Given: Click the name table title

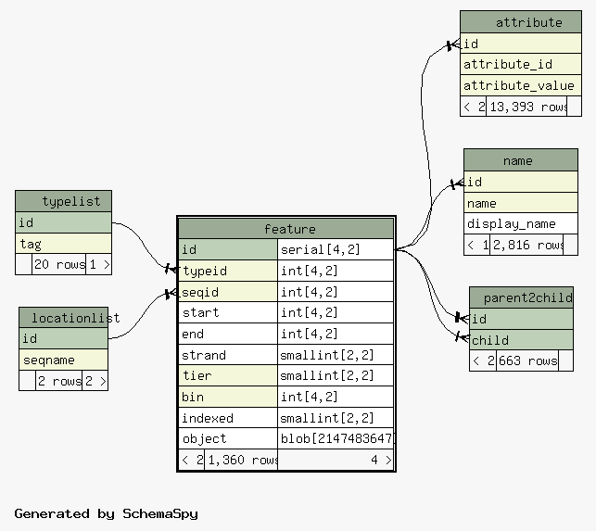Looking at the screenshot, I should pos(520,160).
